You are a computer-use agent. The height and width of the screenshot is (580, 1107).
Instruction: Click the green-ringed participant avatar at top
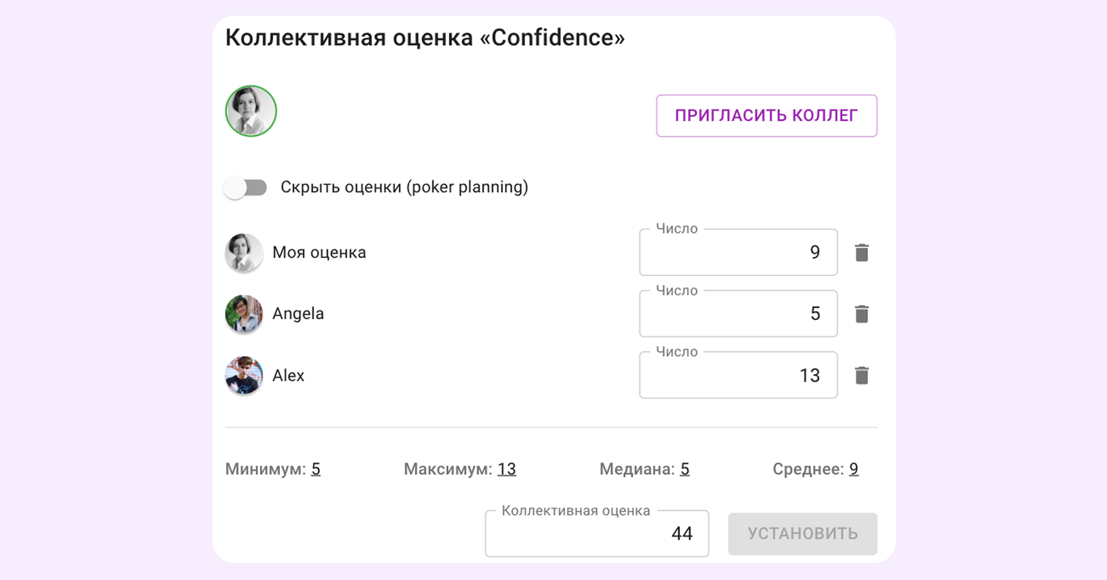point(251,111)
